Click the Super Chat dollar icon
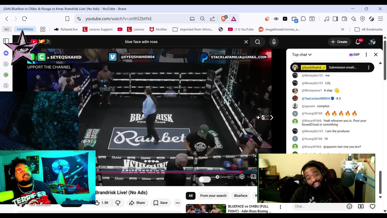The image size is (387, 218). [361, 206]
